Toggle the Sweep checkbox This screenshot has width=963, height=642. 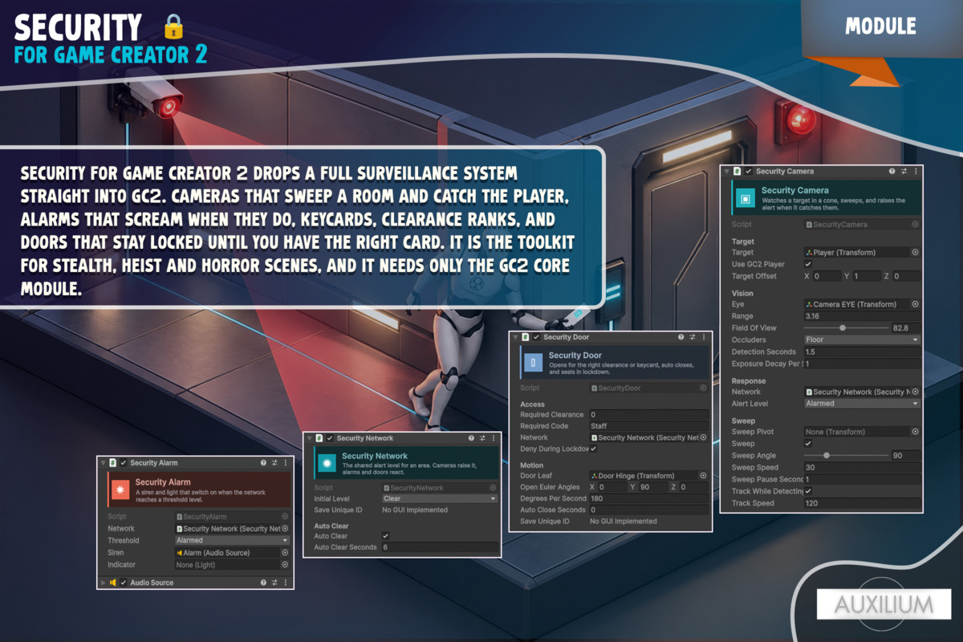(x=808, y=444)
